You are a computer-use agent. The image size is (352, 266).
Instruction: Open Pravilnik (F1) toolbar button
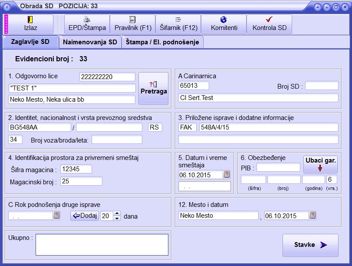(133, 24)
